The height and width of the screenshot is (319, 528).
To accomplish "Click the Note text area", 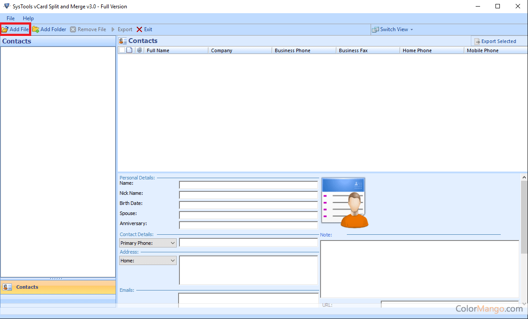I will tap(420, 269).
